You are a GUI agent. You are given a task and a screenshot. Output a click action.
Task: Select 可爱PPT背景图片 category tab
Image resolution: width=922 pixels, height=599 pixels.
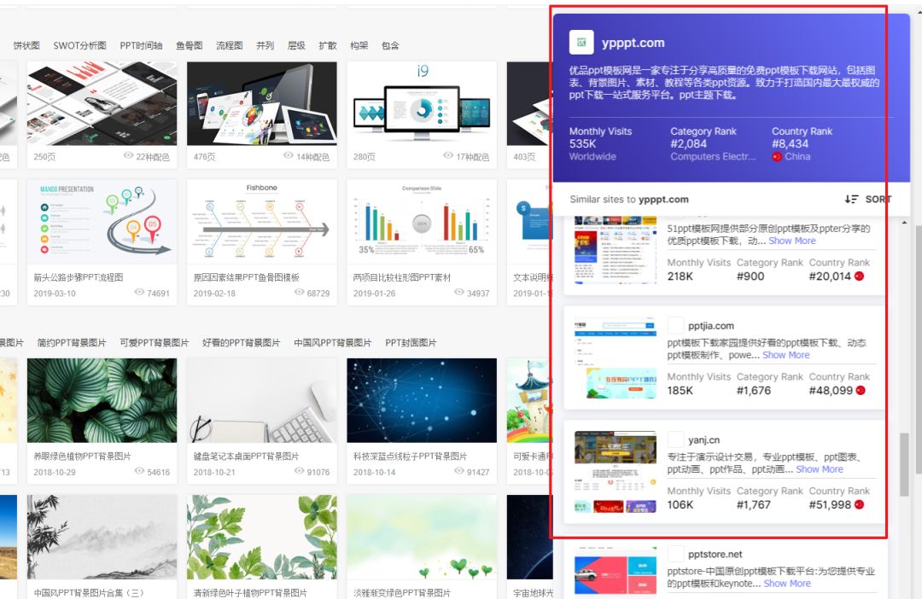[x=155, y=343]
